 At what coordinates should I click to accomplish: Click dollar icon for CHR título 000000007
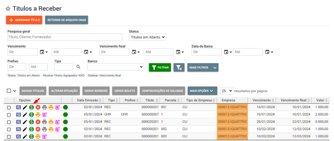click(x=31, y=115)
